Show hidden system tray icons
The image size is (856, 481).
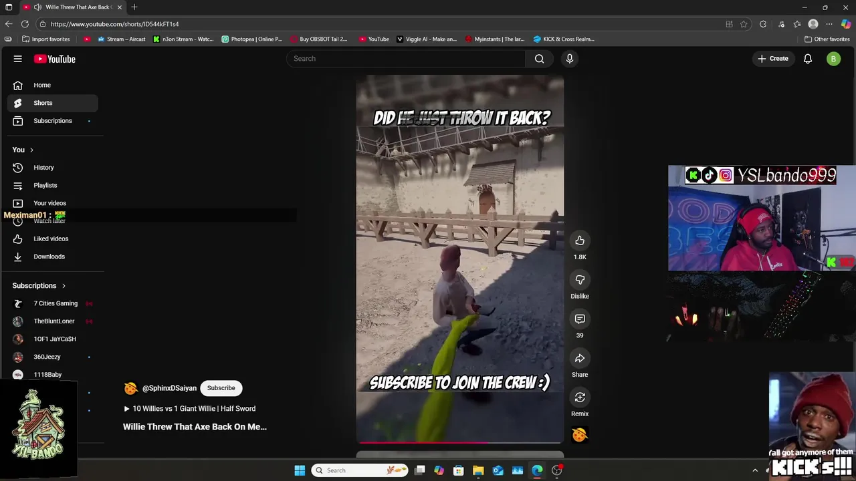pyautogui.click(x=755, y=470)
